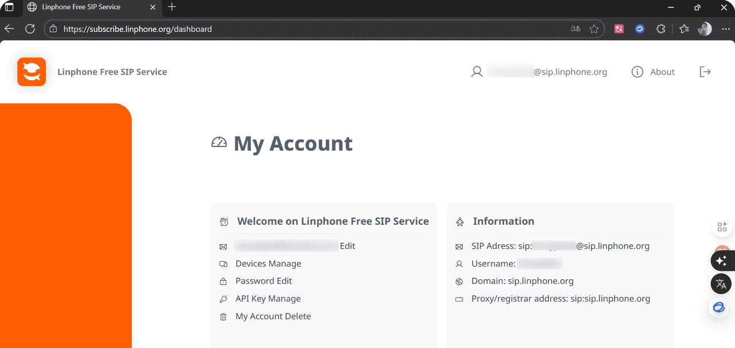Open a new tab with plus button
Screen dimensions: 735x348
(x=172, y=7)
